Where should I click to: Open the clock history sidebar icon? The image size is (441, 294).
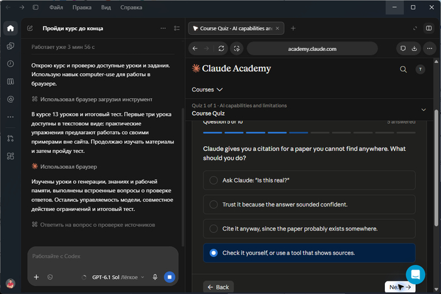(x=11, y=64)
